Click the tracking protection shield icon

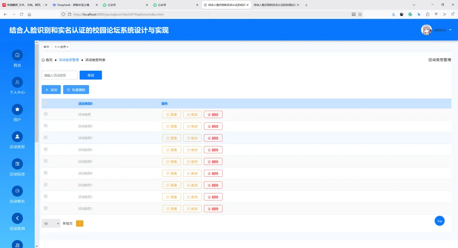point(63,14)
